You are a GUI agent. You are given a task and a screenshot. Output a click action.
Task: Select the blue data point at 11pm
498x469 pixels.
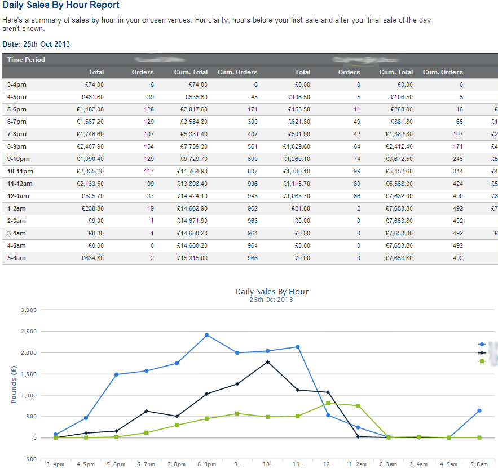(298, 346)
